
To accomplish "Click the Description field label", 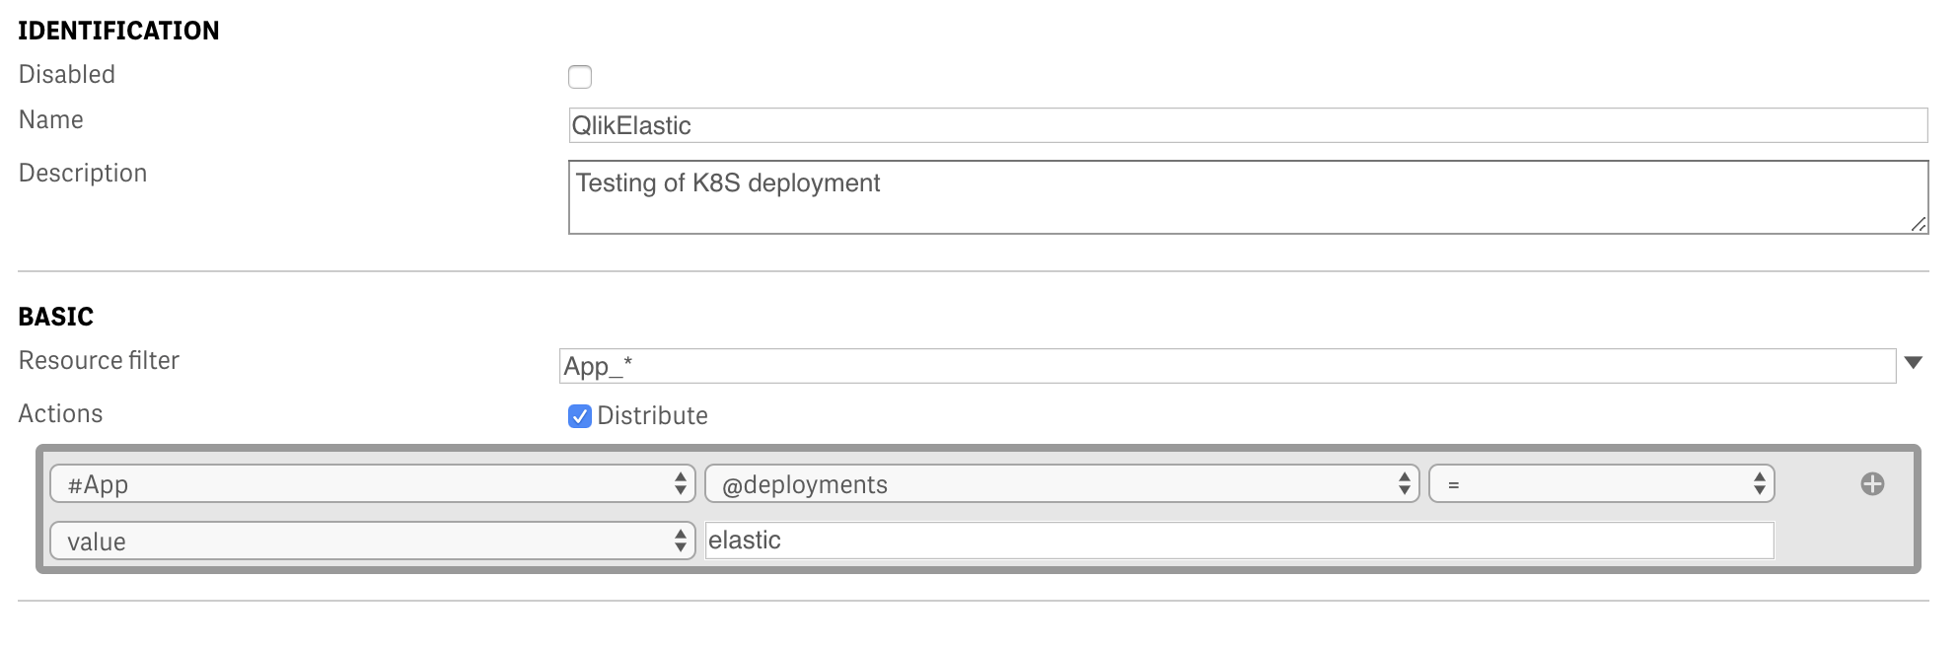I will [x=83, y=174].
